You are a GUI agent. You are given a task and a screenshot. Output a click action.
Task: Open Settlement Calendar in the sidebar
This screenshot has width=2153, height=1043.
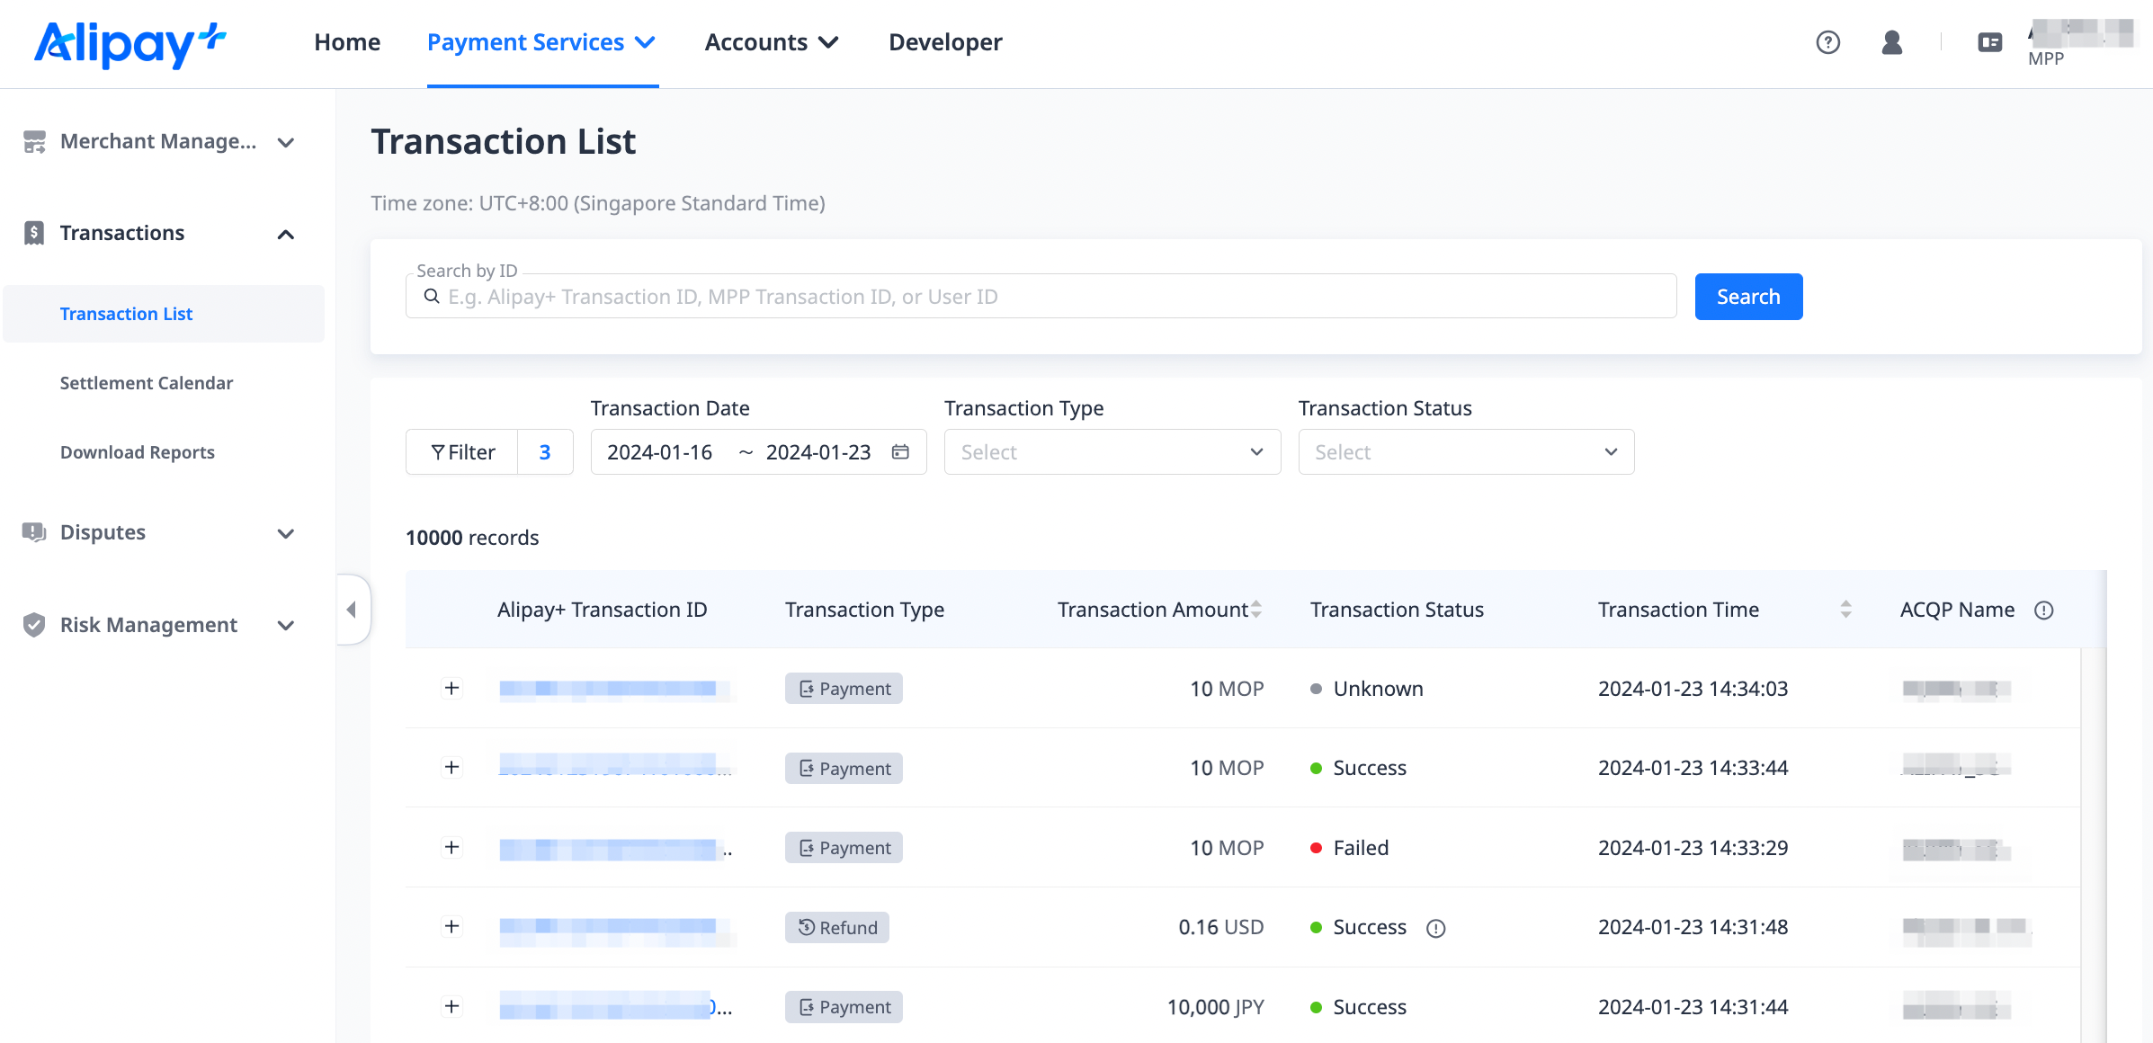pos(147,383)
